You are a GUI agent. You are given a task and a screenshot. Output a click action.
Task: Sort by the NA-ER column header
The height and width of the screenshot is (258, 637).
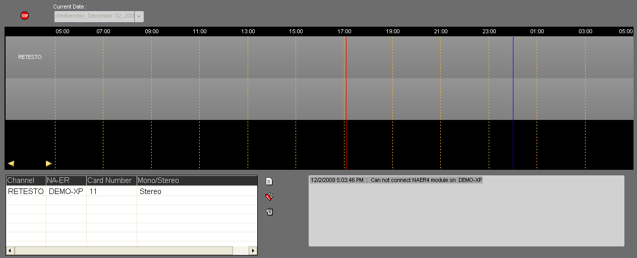pos(65,180)
